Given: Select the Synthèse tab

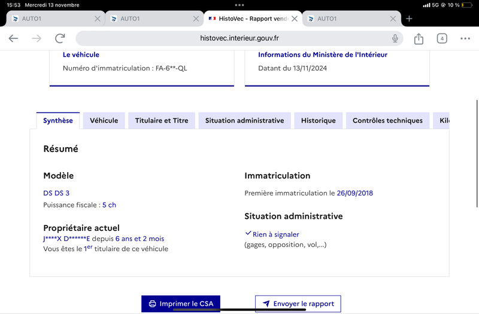Looking at the screenshot, I should point(58,121).
